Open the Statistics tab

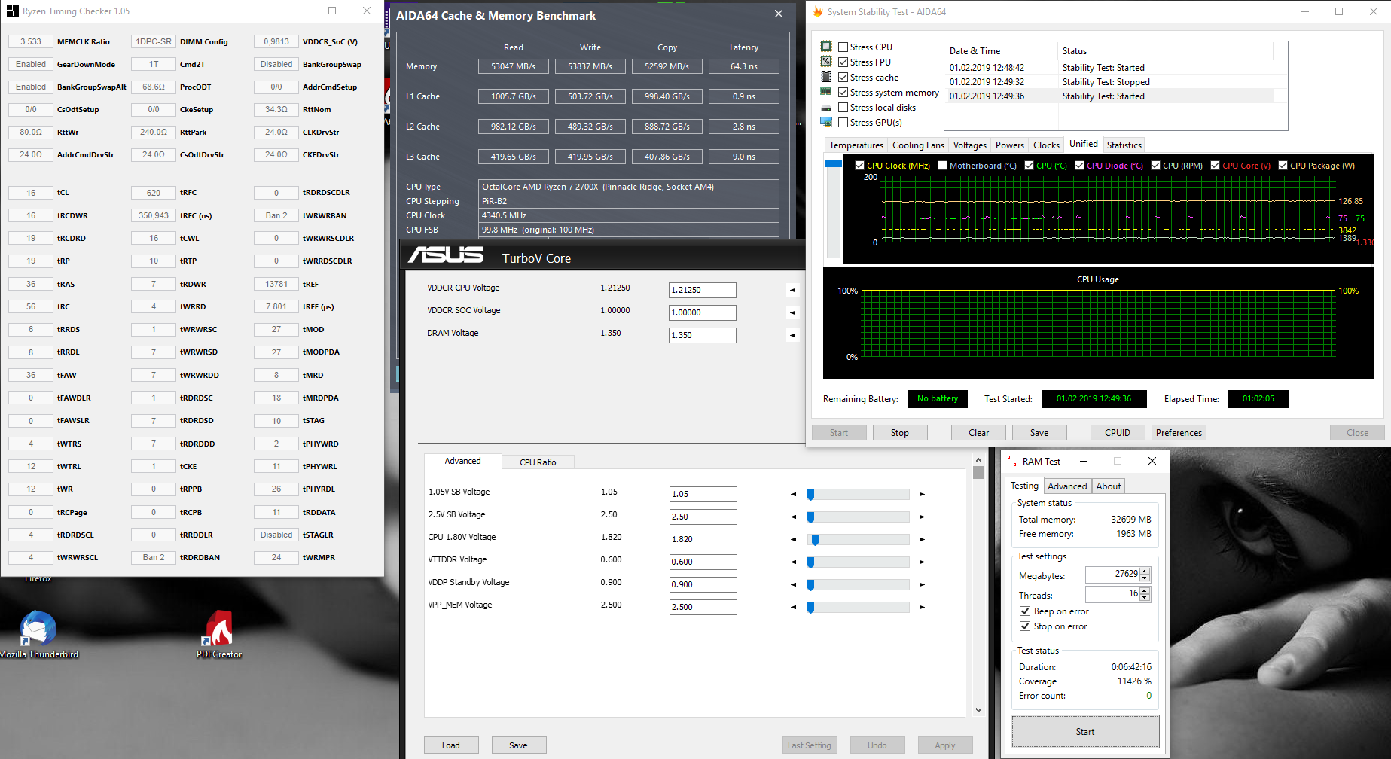[x=1124, y=145]
